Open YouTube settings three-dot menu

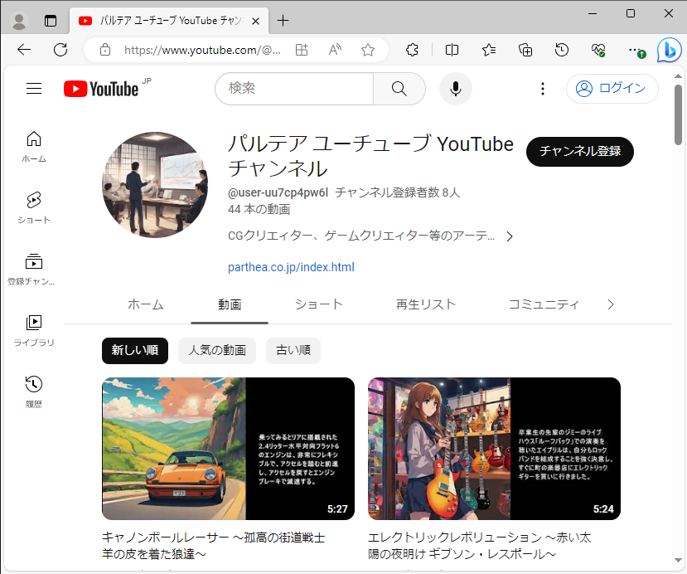pos(543,89)
